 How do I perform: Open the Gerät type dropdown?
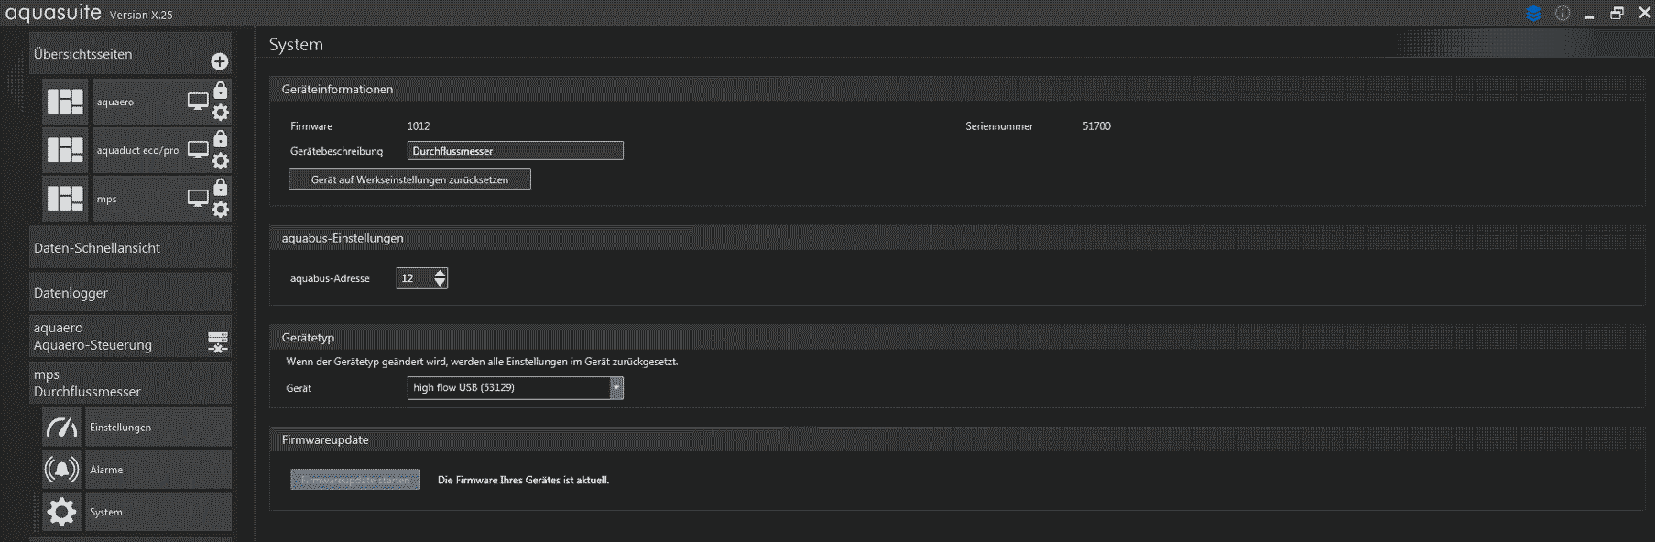coord(616,388)
